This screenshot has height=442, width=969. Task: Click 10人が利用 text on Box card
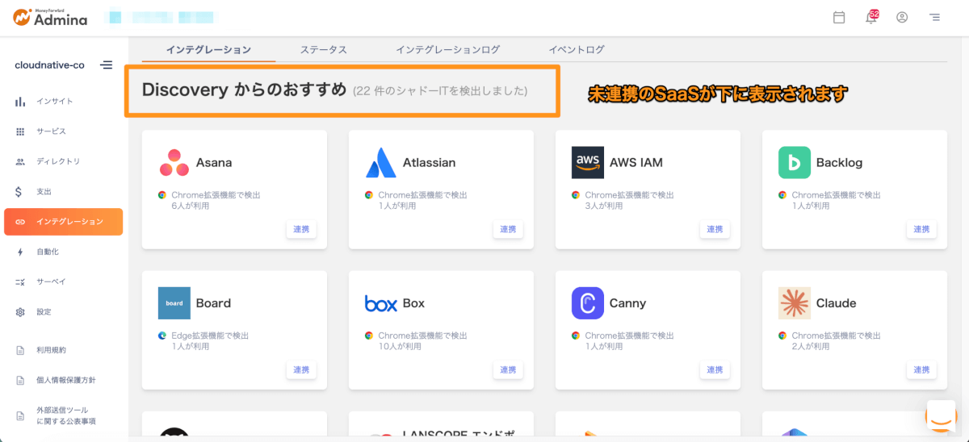coord(400,347)
